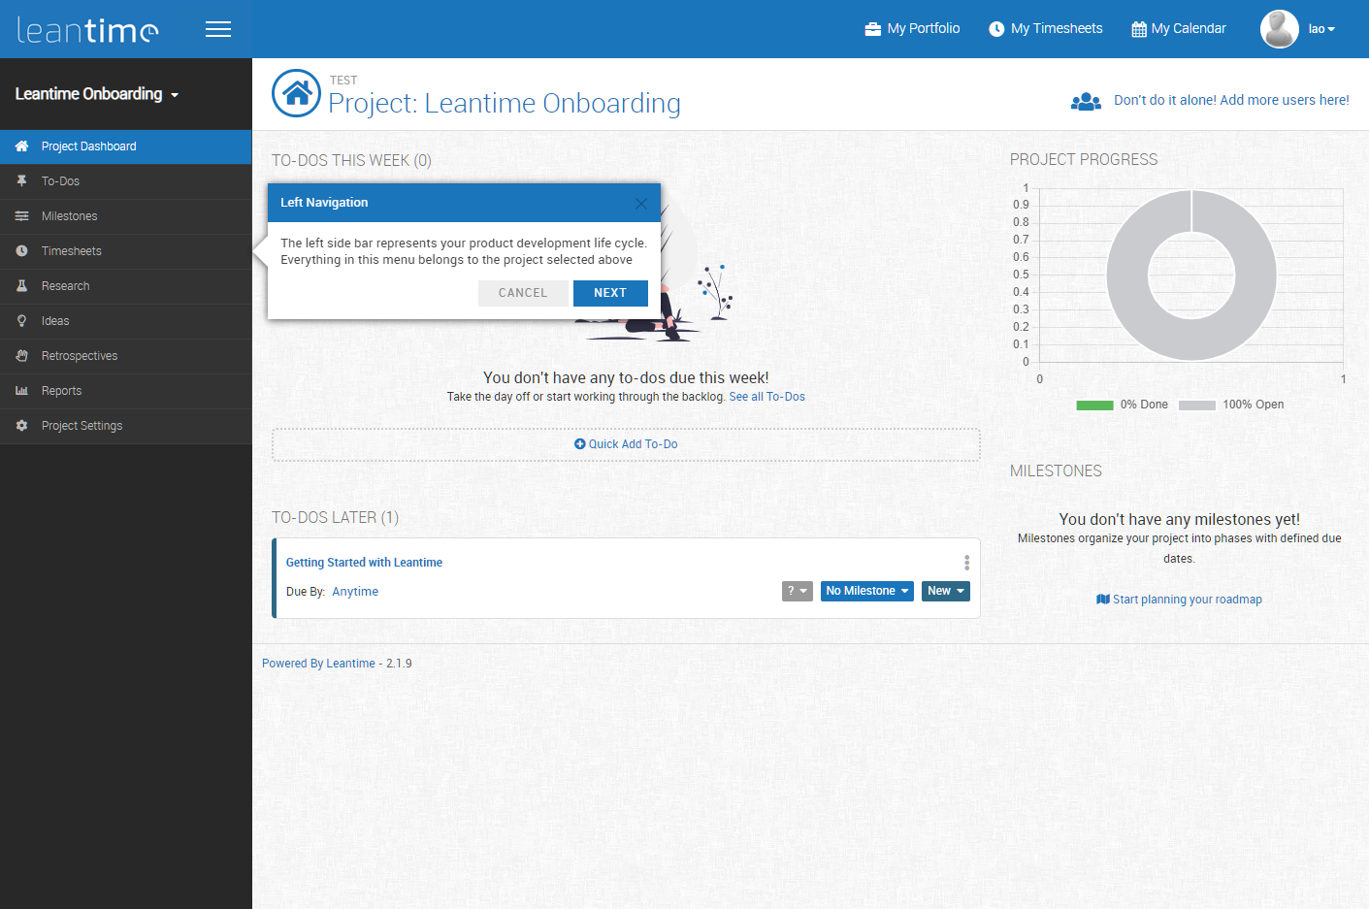Click the Anytime due date field
Screen dimensions: 1369x909
(355, 592)
